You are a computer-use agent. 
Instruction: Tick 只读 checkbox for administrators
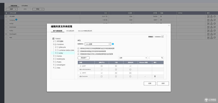click(116, 69)
